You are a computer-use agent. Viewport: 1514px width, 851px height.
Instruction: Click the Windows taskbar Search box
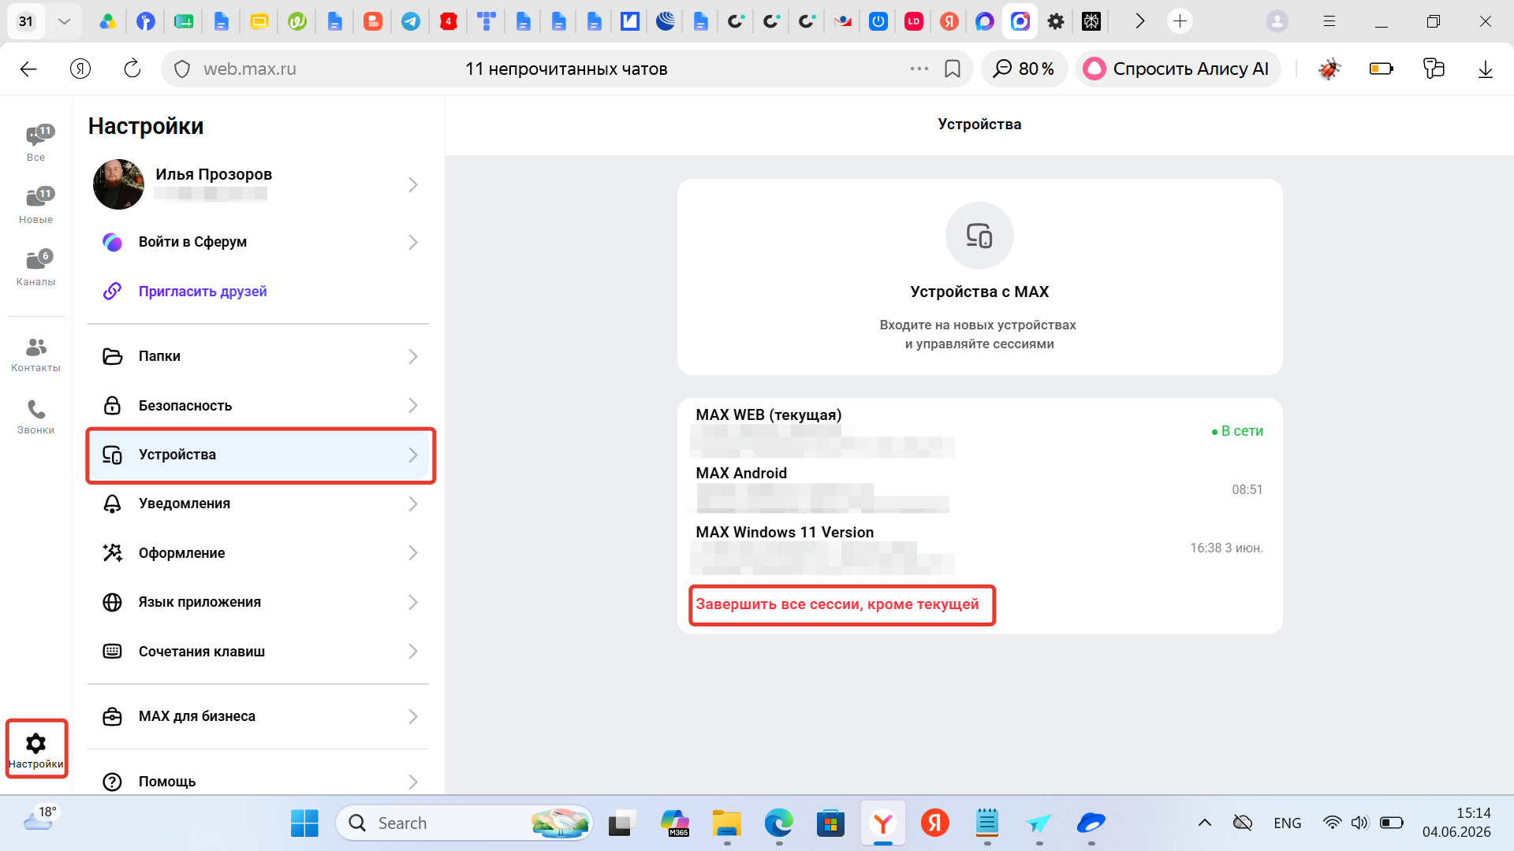point(465,823)
